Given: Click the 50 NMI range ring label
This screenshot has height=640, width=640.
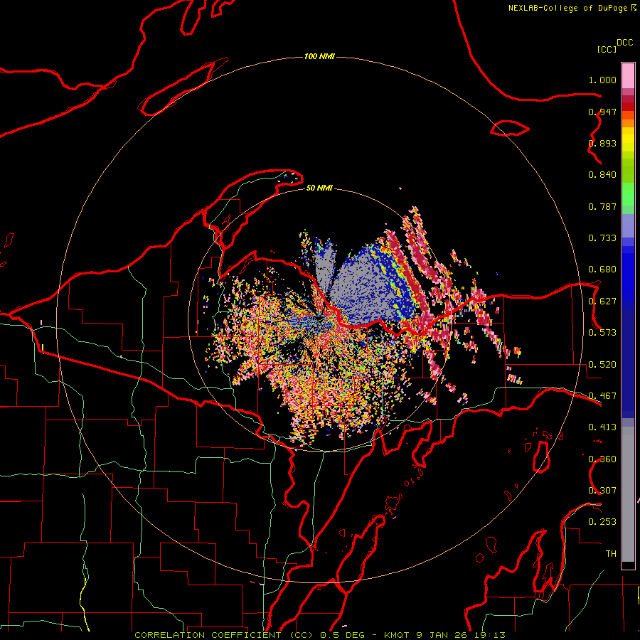Looking at the screenshot, I should 319,188.
